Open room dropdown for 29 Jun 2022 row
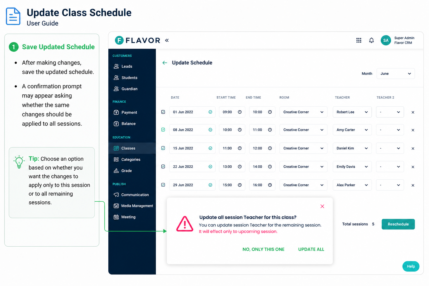The width and height of the screenshot is (429, 286). pos(303,185)
